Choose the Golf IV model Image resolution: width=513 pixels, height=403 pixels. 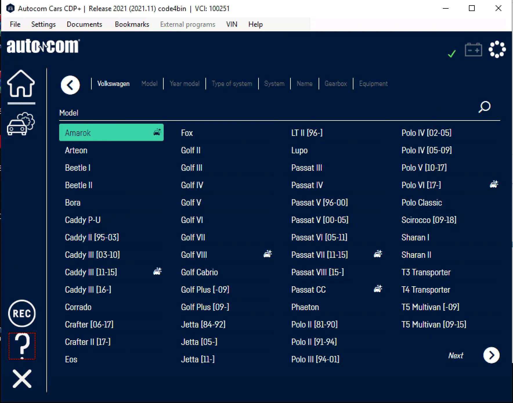[x=192, y=185]
